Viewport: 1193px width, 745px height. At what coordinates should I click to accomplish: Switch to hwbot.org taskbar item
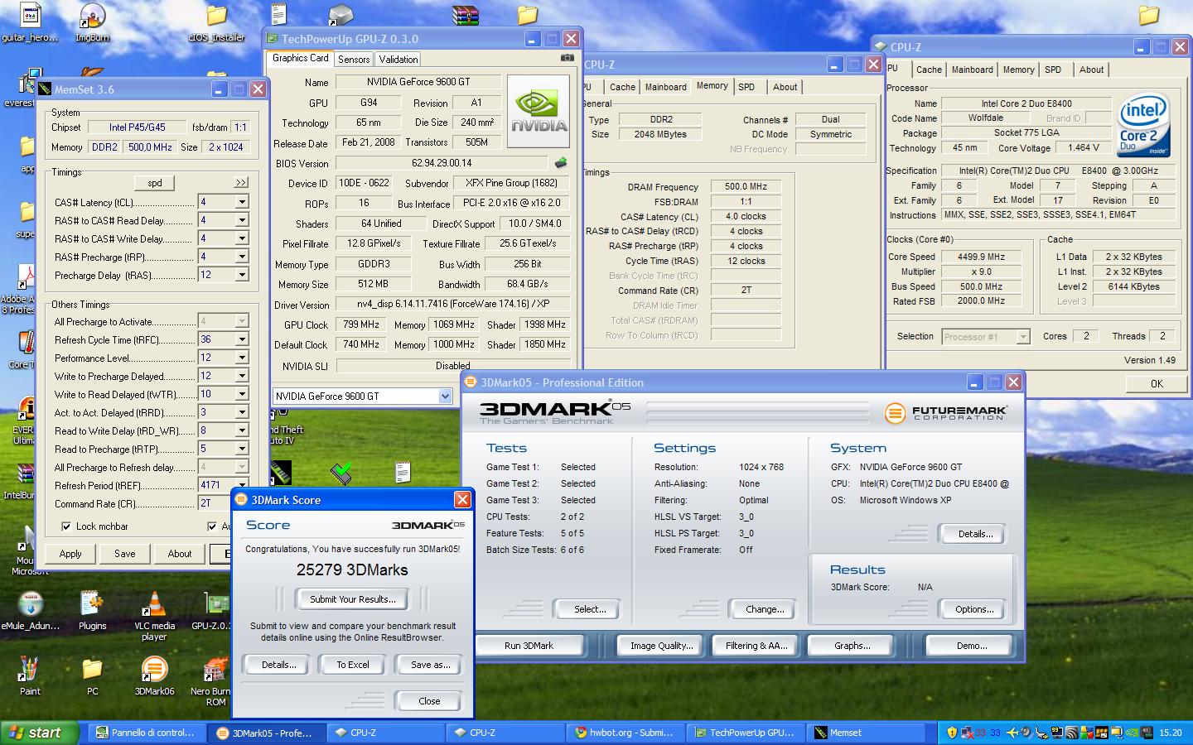tap(627, 733)
